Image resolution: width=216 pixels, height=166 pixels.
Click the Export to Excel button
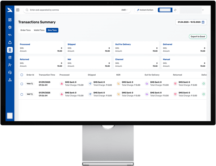point(198,37)
